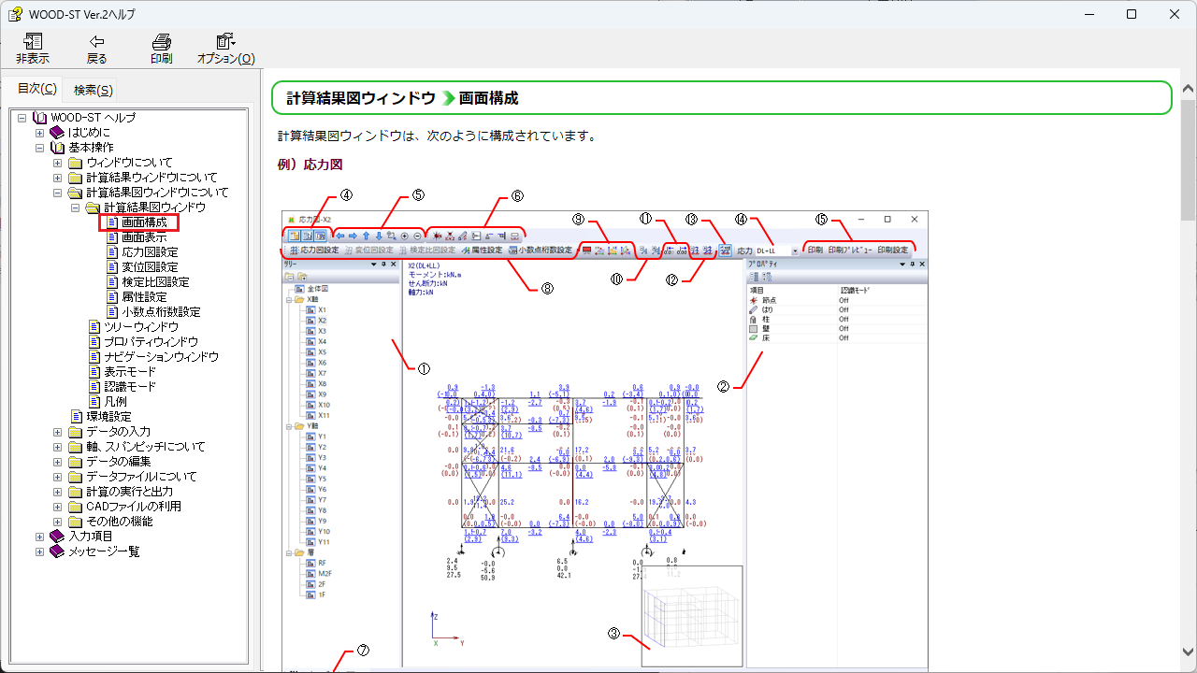Click the 非表示 (Hide) toolbar icon
This screenshot has height=673, width=1197.
33,42
